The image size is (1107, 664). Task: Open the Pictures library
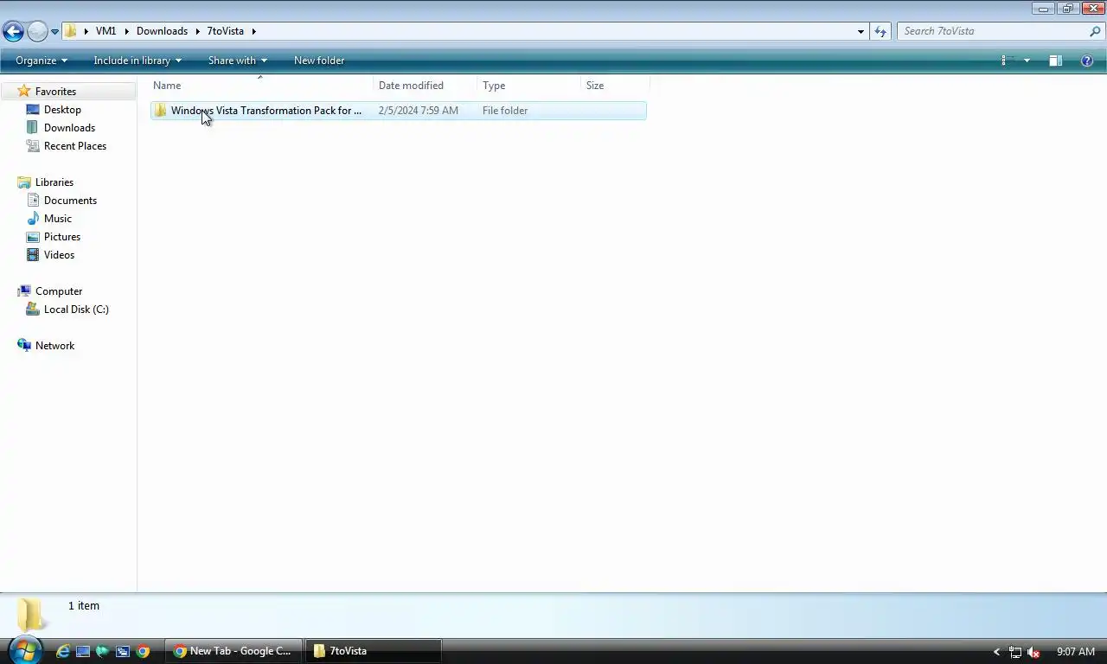62,237
